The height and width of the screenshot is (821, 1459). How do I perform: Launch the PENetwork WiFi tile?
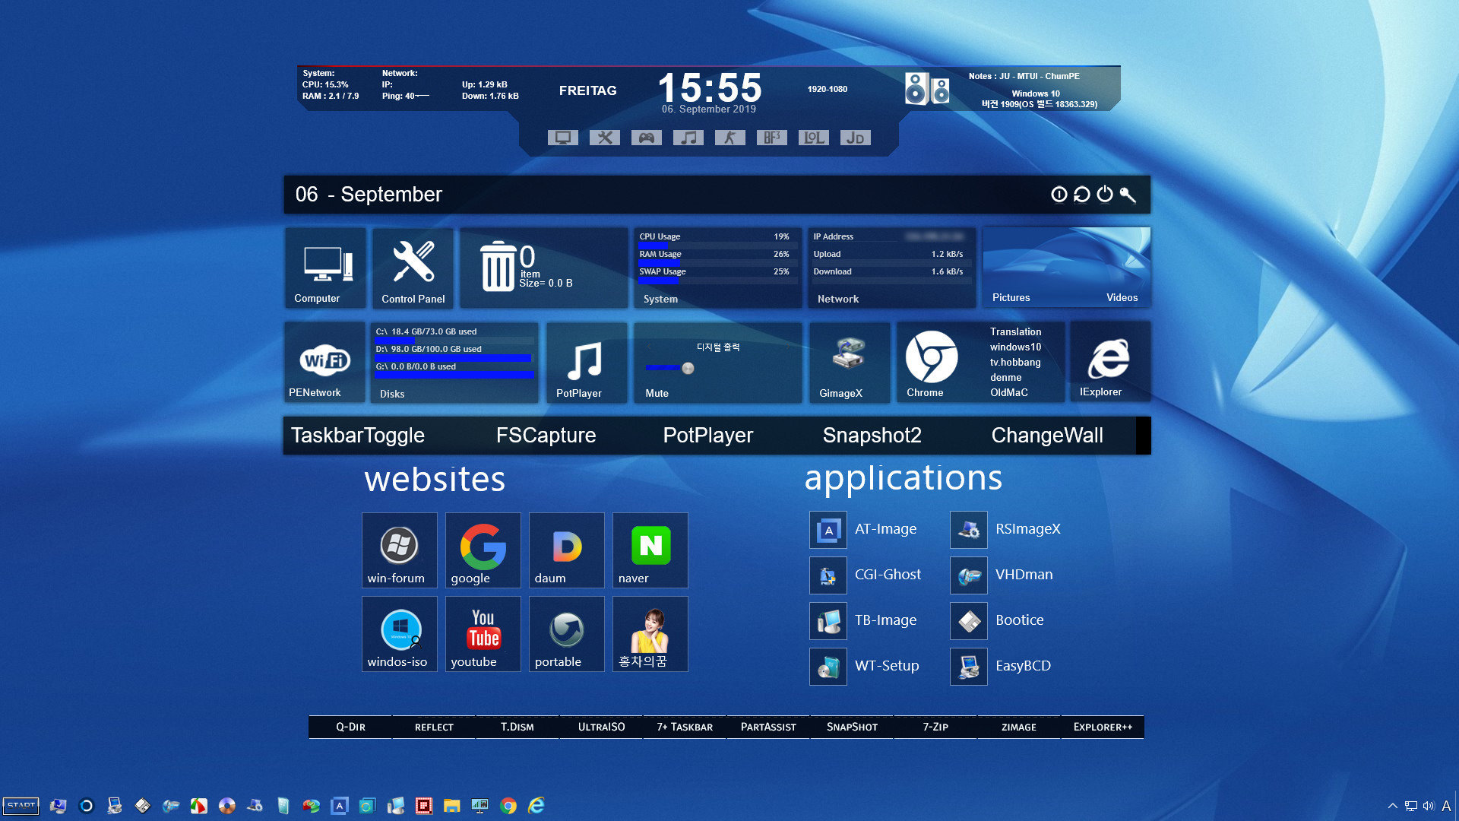[x=324, y=362]
